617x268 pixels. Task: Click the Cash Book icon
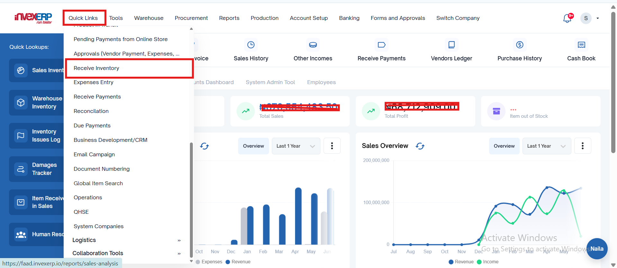(581, 45)
